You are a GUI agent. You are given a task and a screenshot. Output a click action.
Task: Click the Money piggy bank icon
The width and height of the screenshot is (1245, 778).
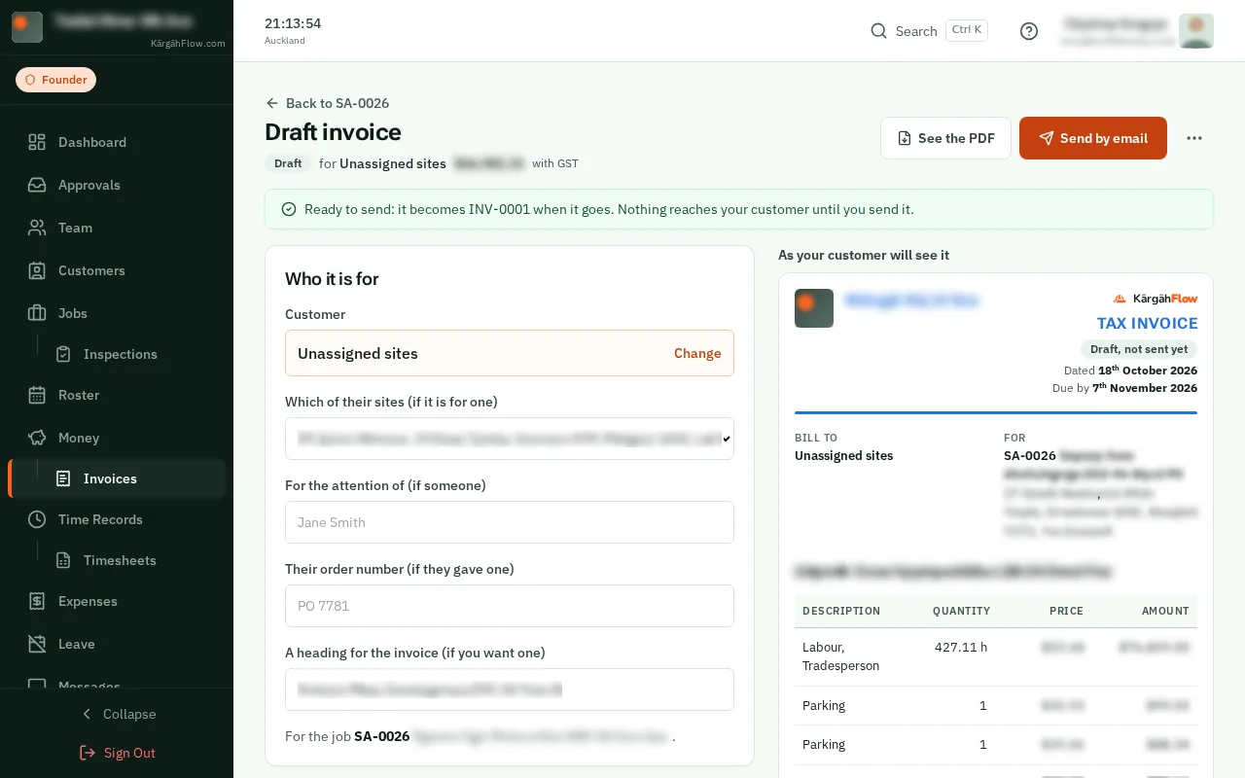(x=37, y=438)
